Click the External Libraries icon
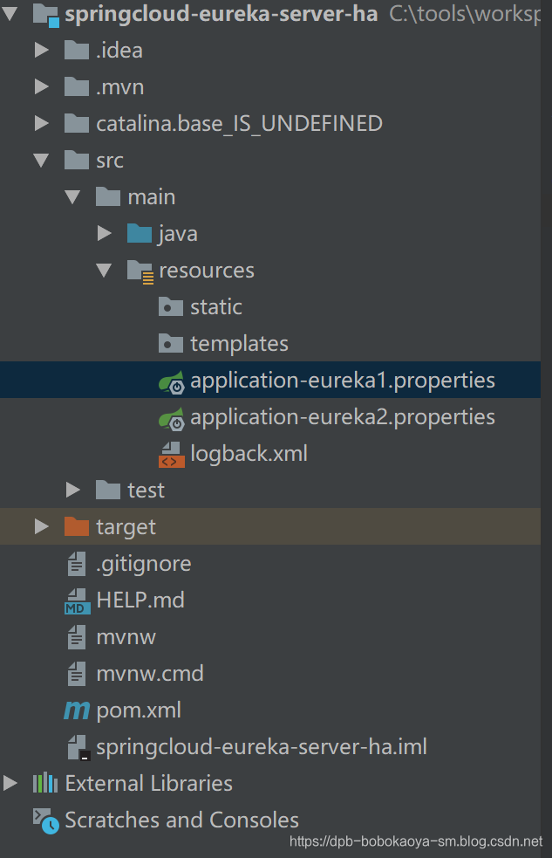Viewport: 552px width, 858px height. [45, 783]
